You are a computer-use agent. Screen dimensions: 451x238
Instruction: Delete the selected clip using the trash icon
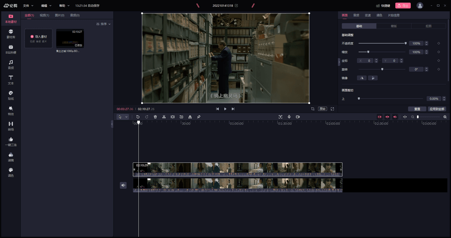click(x=155, y=117)
